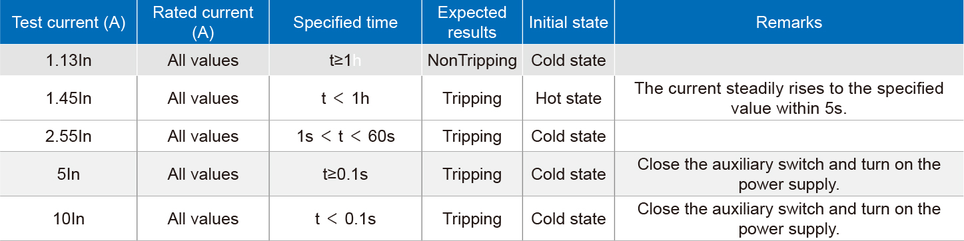Click the Specified time column header
This screenshot has width=964, height=241.
(x=346, y=22)
